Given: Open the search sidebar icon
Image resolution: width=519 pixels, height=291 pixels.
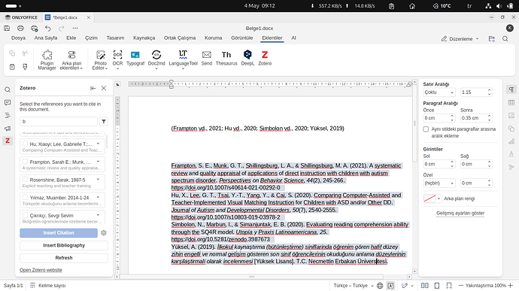Looking at the screenshot, I should point(8,89).
